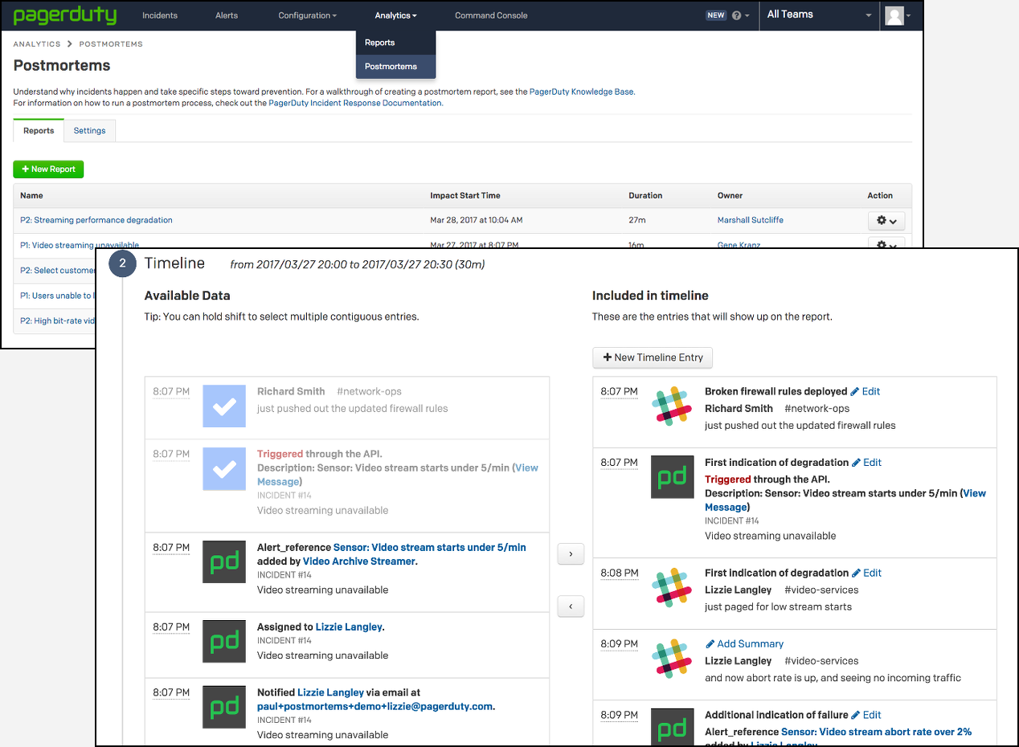
Task: Sort table by the Name column header
Action: point(31,195)
